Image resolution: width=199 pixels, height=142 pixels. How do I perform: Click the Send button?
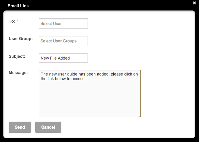(20, 127)
